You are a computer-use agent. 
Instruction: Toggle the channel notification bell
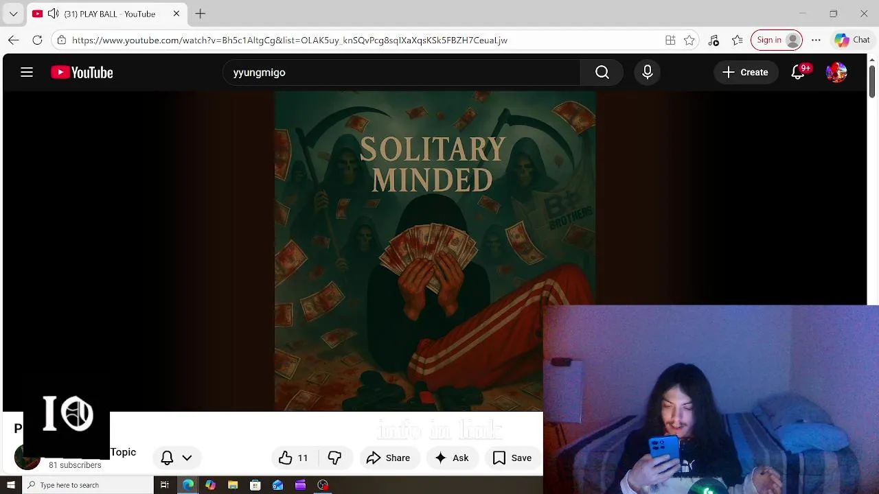[x=167, y=458]
